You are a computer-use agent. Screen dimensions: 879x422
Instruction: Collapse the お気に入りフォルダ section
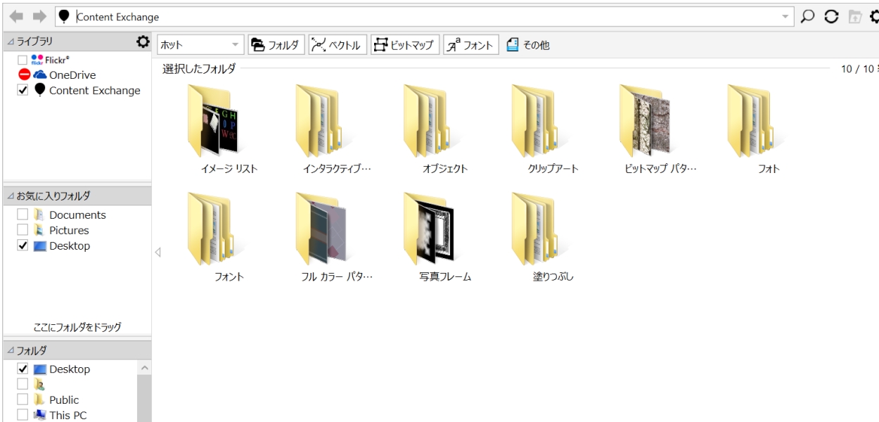click(10, 196)
